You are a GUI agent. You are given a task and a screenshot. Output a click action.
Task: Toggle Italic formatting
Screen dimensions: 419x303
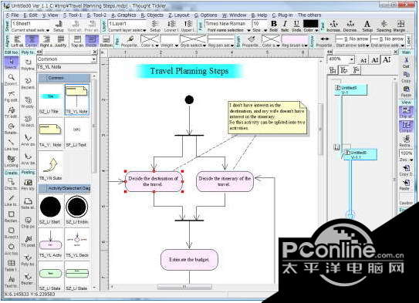(x=285, y=26)
